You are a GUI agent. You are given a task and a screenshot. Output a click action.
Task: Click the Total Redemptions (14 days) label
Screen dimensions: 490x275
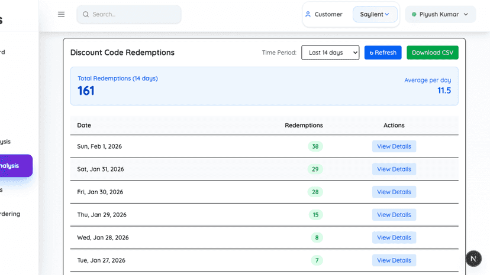tap(118, 78)
